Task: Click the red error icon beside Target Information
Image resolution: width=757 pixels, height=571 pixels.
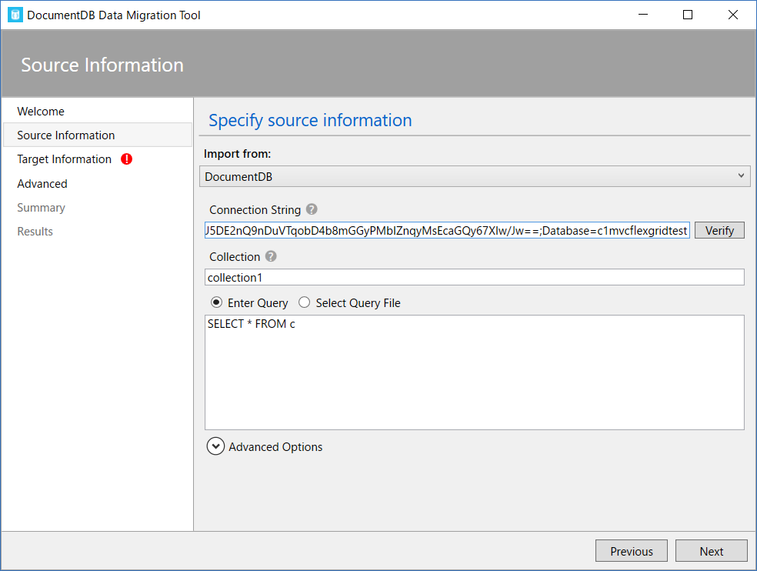Action: [x=126, y=159]
